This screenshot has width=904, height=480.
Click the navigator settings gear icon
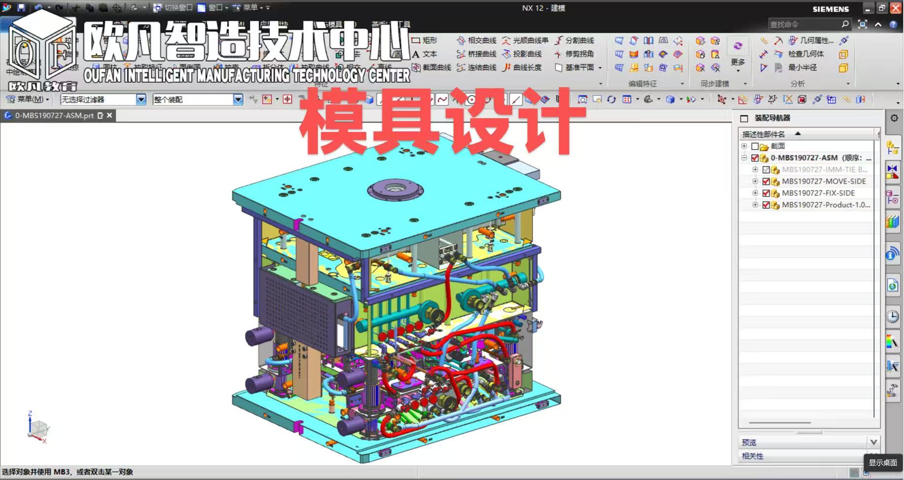coord(894,118)
